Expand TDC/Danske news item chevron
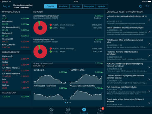The width and height of the screenshot is (152, 114). coord(149,44)
